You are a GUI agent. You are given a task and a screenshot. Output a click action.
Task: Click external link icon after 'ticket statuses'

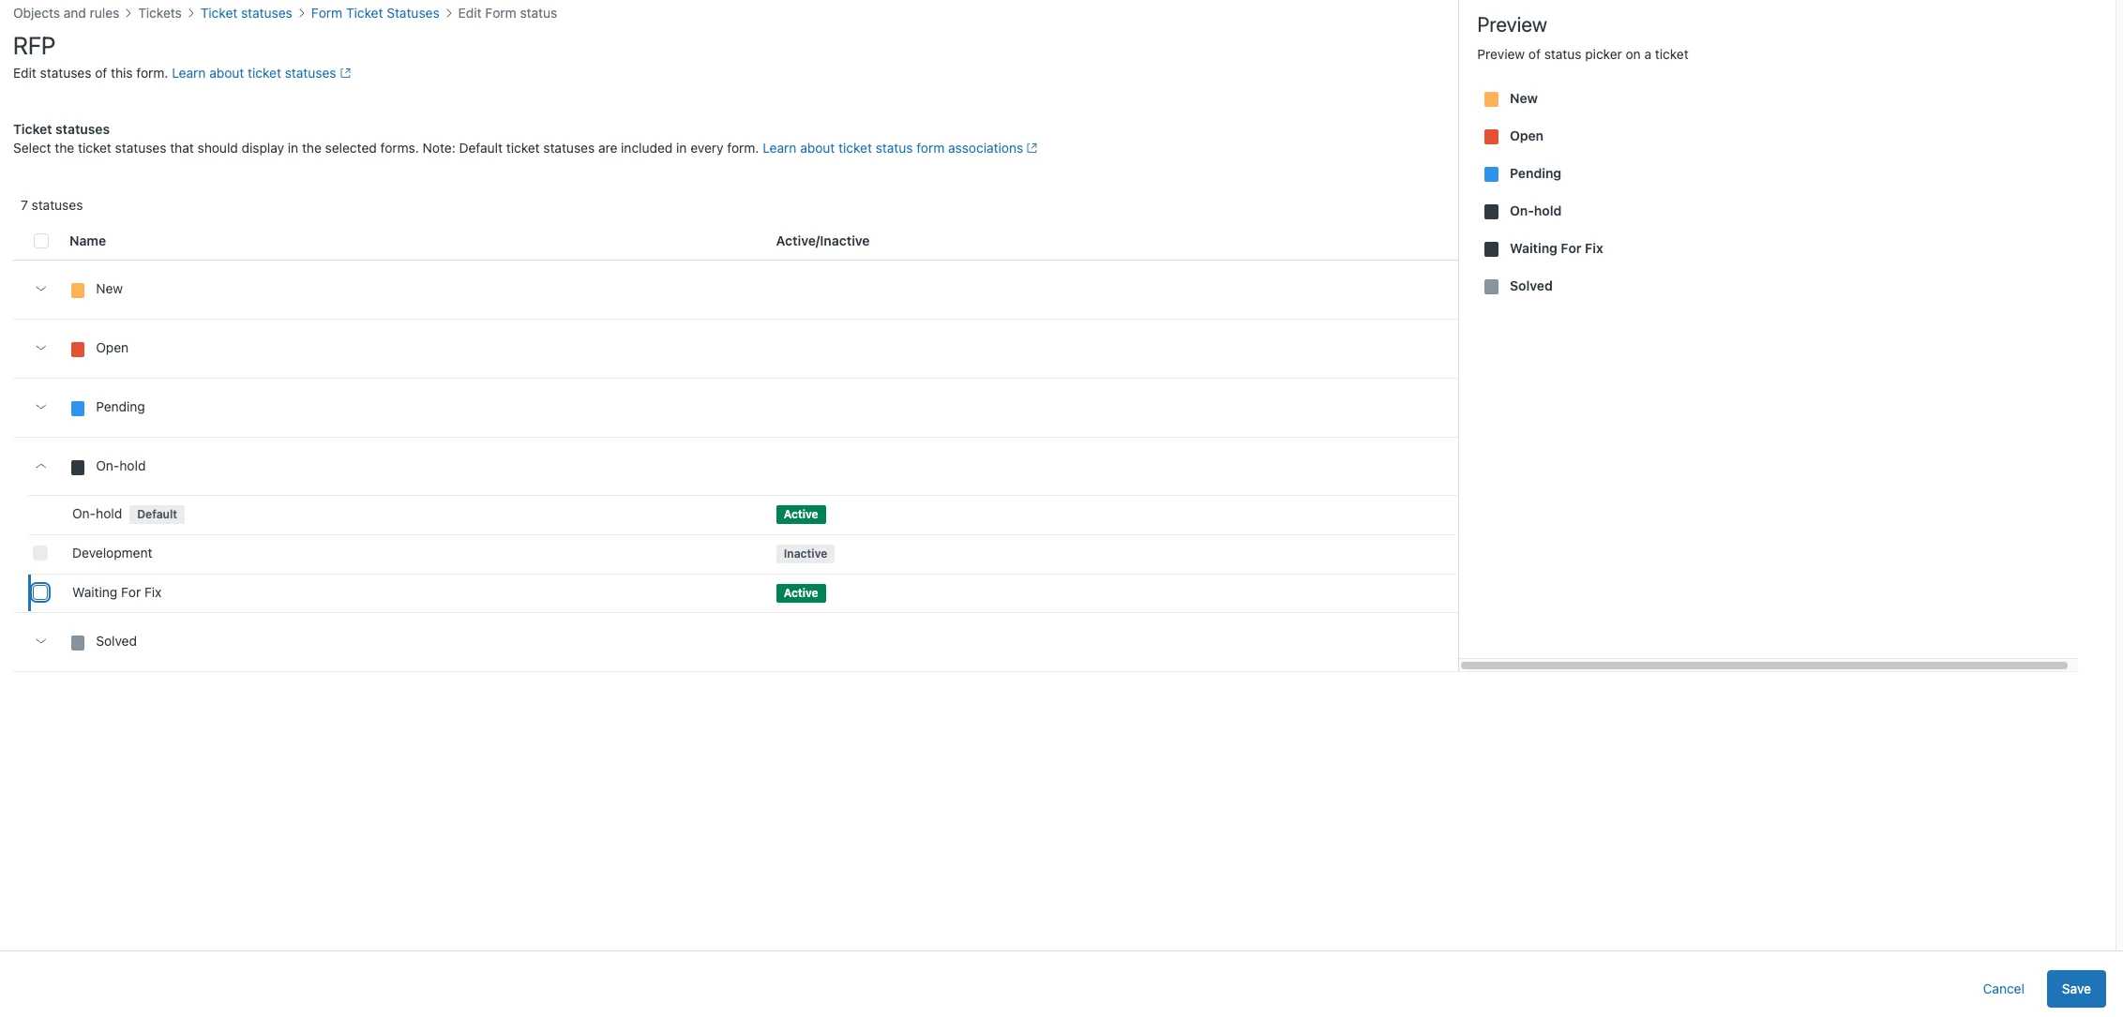[x=345, y=73]
